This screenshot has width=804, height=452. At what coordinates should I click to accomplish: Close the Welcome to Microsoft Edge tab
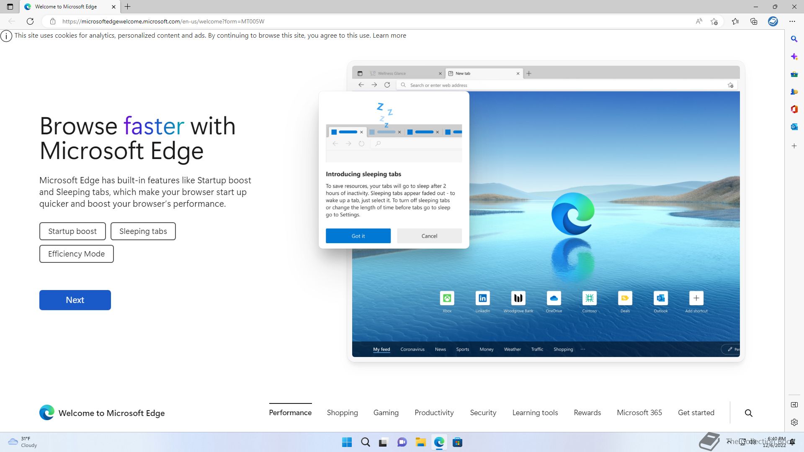click(x=113, y=7)
